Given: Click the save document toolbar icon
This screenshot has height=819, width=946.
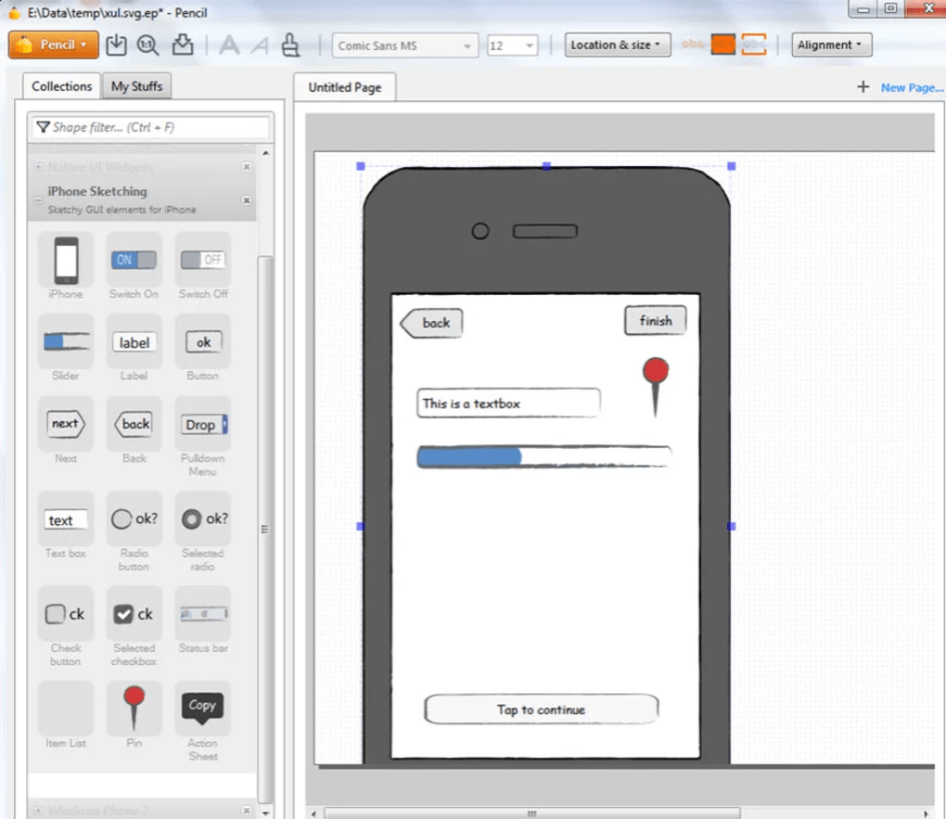Looking at the screenshot, I should [116, 45].
